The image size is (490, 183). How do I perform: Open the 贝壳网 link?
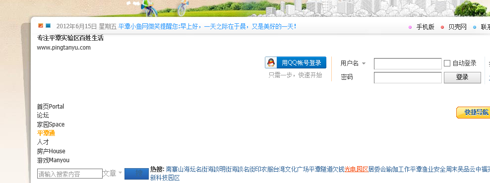point(457,27)
